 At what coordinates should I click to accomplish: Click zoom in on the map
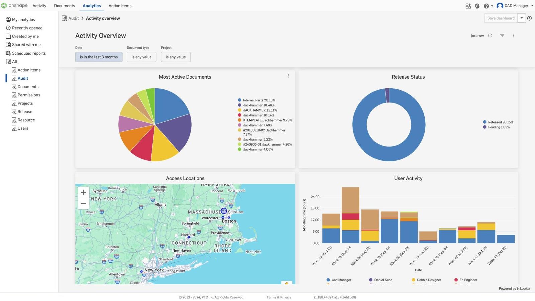pos(83,192)
